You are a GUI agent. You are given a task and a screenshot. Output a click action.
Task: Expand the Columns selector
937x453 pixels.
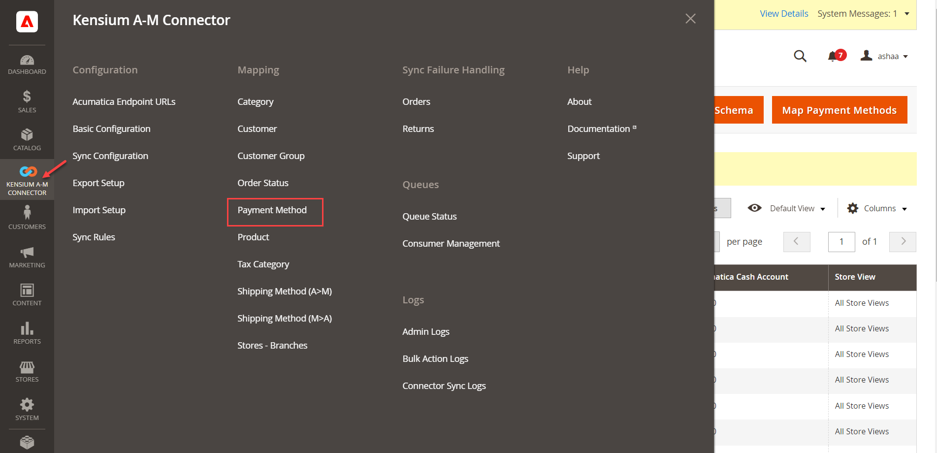(877, 208)
